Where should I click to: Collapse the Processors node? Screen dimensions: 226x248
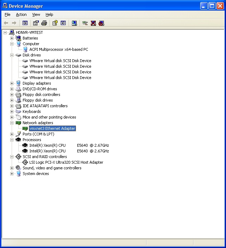point(12,140)
